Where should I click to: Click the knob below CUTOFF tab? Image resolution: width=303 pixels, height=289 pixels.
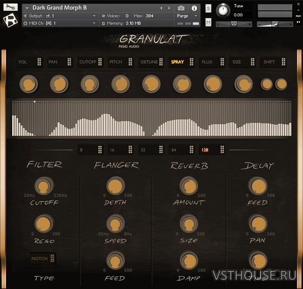(x=90, y=84)
